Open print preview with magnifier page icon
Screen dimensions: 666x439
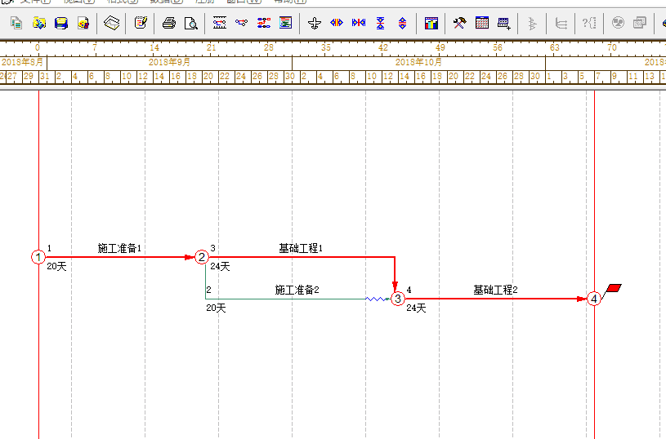pos(190,23)
